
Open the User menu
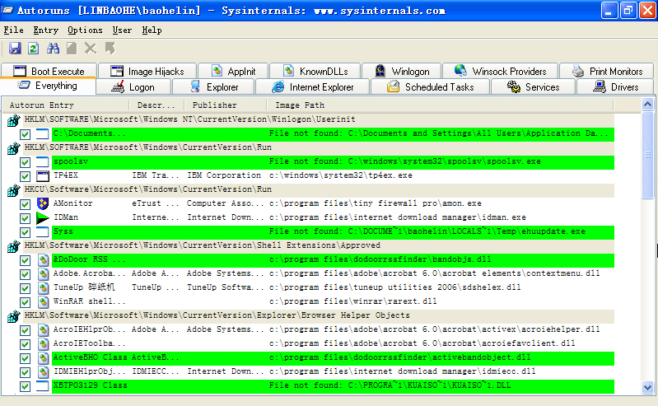point(122,30)
